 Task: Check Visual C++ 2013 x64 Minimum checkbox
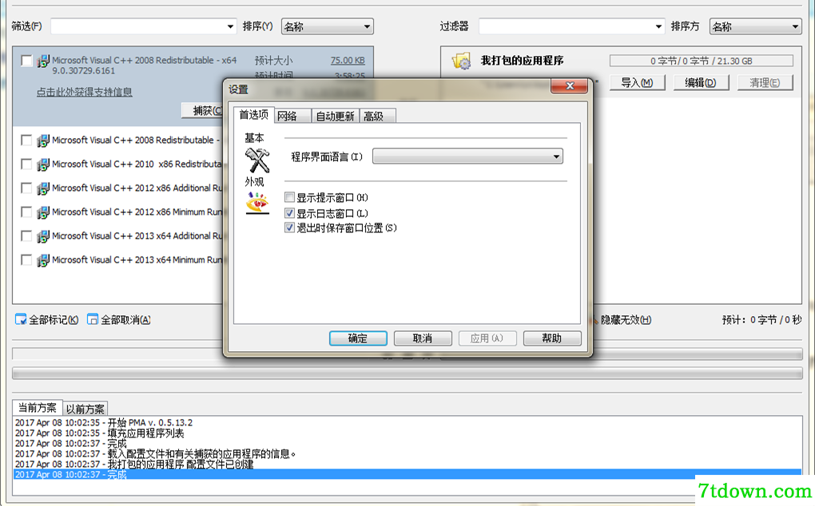(x=26, y=259)
